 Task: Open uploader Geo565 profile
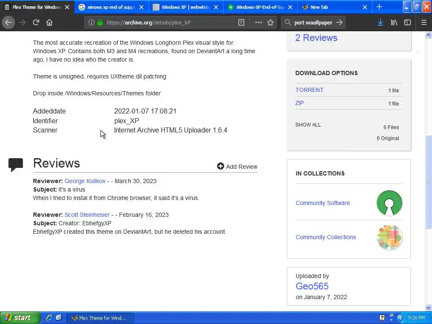pyautogui.click(x=312, y=286)
